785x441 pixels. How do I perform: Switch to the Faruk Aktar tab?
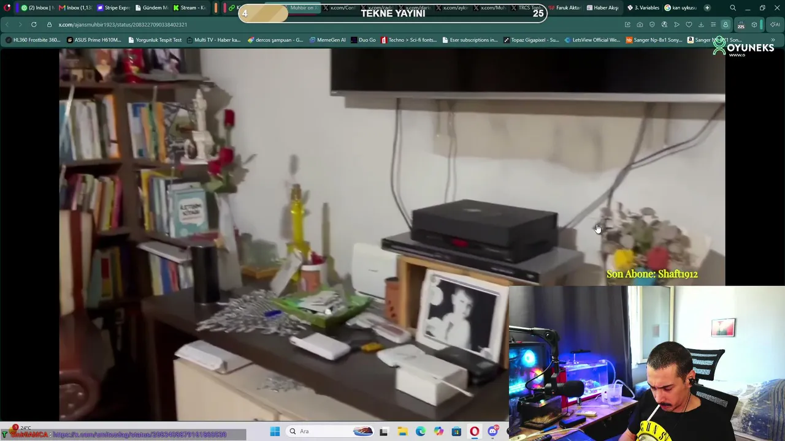tap(564, 8)
